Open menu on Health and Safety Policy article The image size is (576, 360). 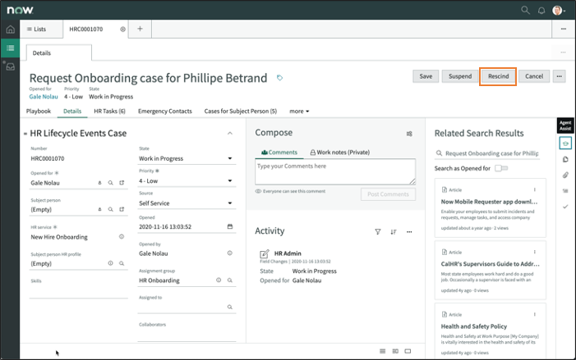(534, 314)
